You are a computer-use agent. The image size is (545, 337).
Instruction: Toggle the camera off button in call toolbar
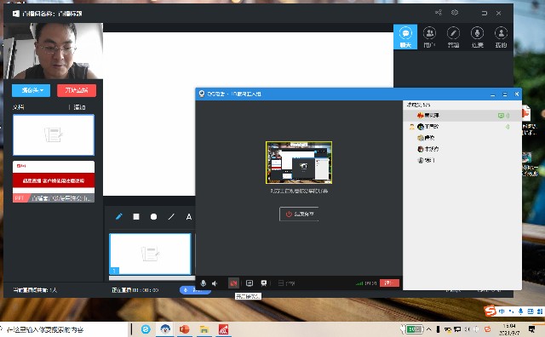click(233, 283)
